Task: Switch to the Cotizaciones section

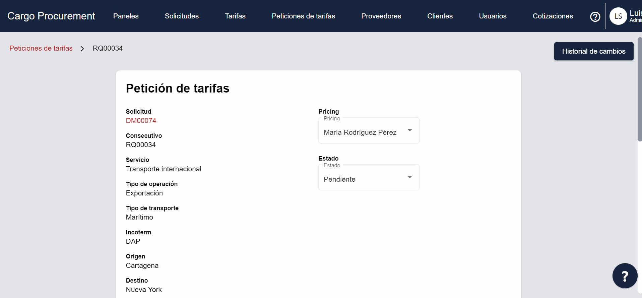Action: pos(553,16)
